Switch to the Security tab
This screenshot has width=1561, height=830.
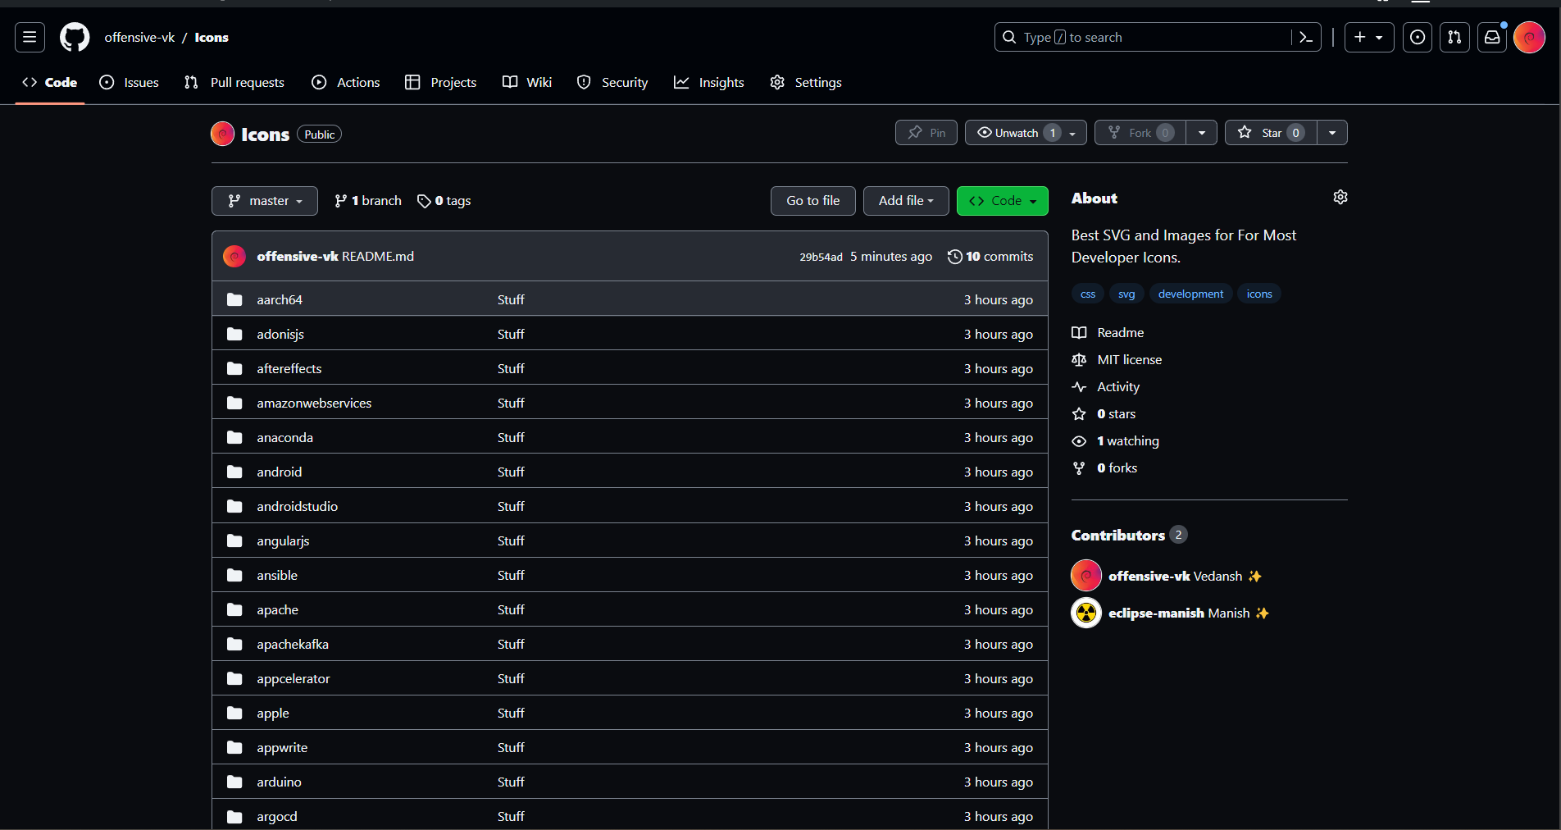[x=612, y=82]
